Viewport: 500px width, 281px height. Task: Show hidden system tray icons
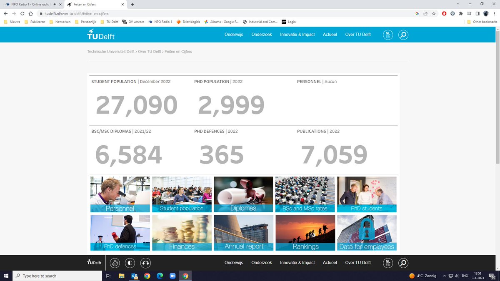click(445, 276)
